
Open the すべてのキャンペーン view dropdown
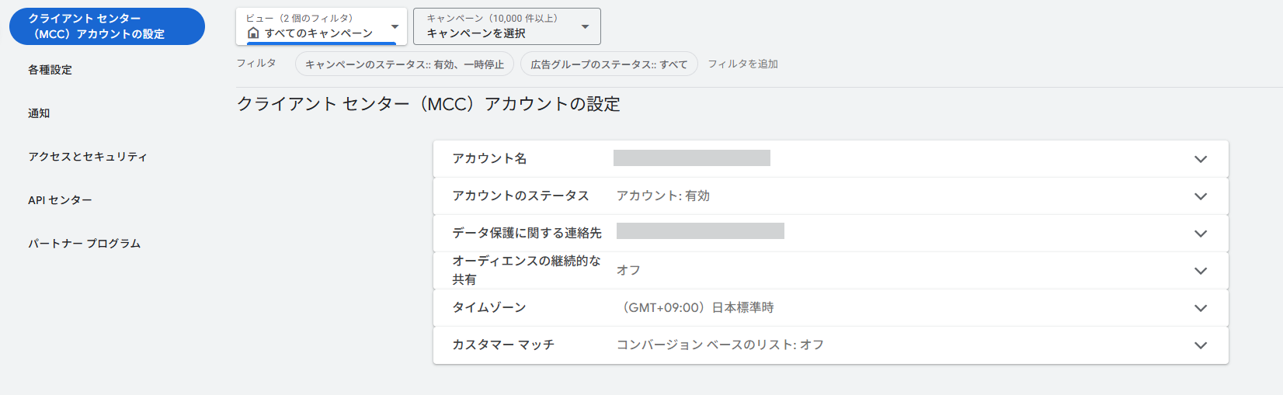point(321,27)
